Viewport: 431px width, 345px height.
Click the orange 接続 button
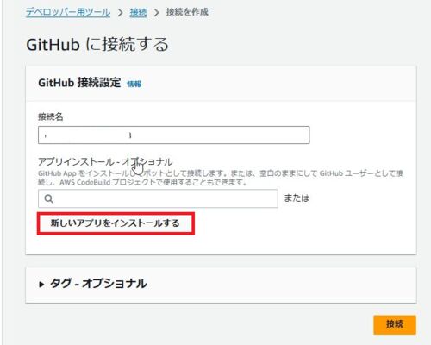pos(395,324)
